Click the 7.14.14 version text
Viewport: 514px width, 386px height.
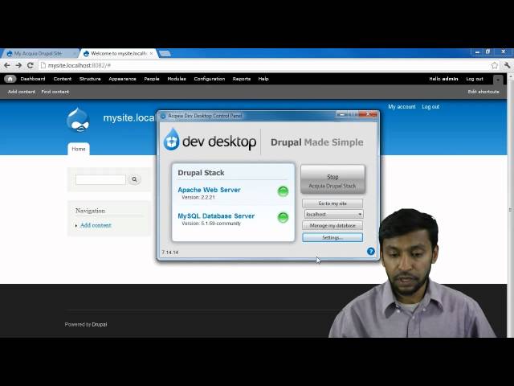point(170,253)
